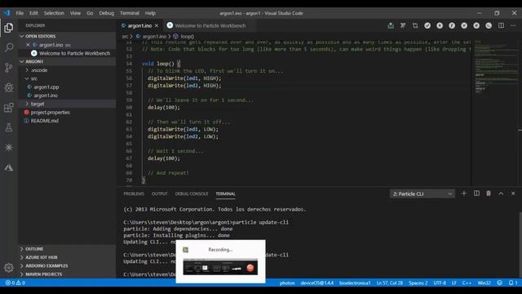This screenshot has width=522, height=294.
Task: Kill terminal with trash icon
Action: (489, 194)
